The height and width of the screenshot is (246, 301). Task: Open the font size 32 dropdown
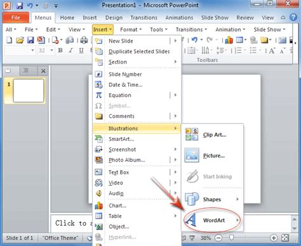pyautogui.click(x=51, y=50)
